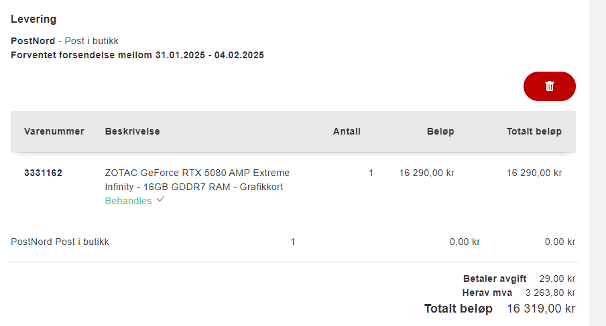Click the Beskrivelse column header
Image resolution: width=606 pixels, height=326 pixels.
point(132,132)
